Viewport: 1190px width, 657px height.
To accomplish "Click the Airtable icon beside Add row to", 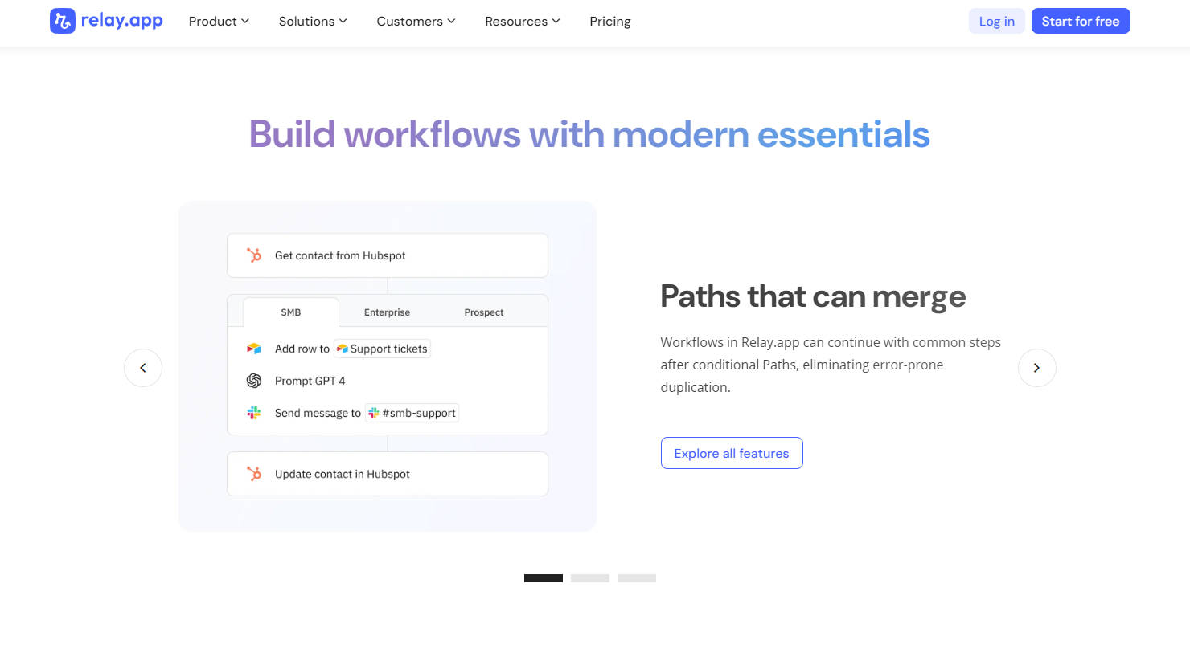I will click(254, 349).
